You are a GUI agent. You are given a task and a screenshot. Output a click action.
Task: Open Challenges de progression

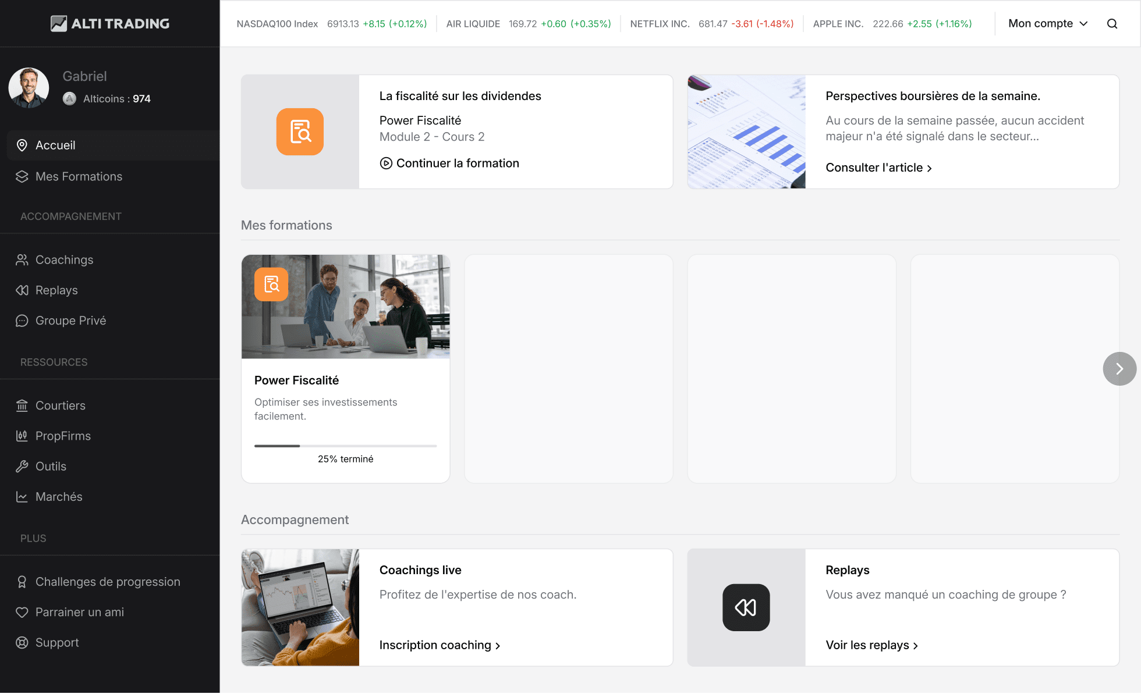pyautogui.click(x=114, y=582)
